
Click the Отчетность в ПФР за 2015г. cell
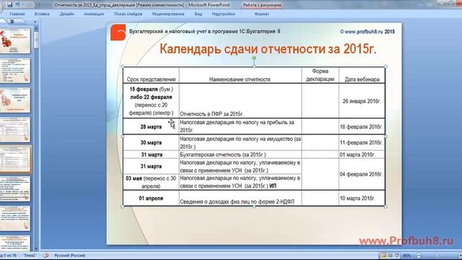[x=240, y=101]
